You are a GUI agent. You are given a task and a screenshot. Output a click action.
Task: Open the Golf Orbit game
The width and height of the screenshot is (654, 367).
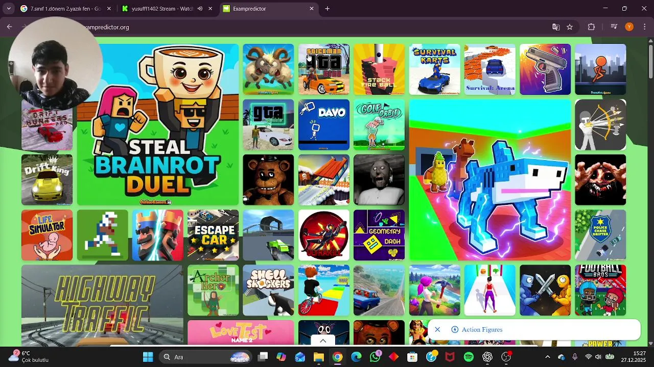coord(379,125)
